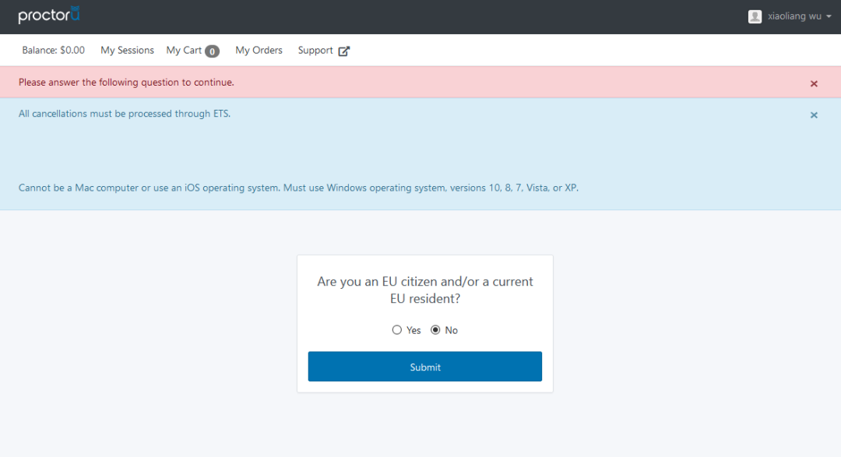
Task: Click the "Yes" label text
Action: 413,330
